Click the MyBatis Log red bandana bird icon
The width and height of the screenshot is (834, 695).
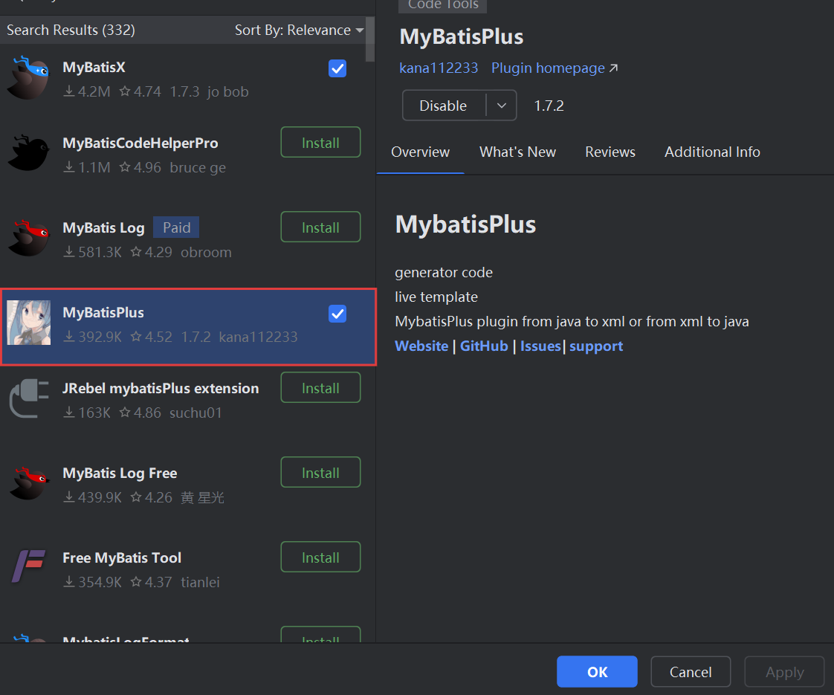coord(29,238)
